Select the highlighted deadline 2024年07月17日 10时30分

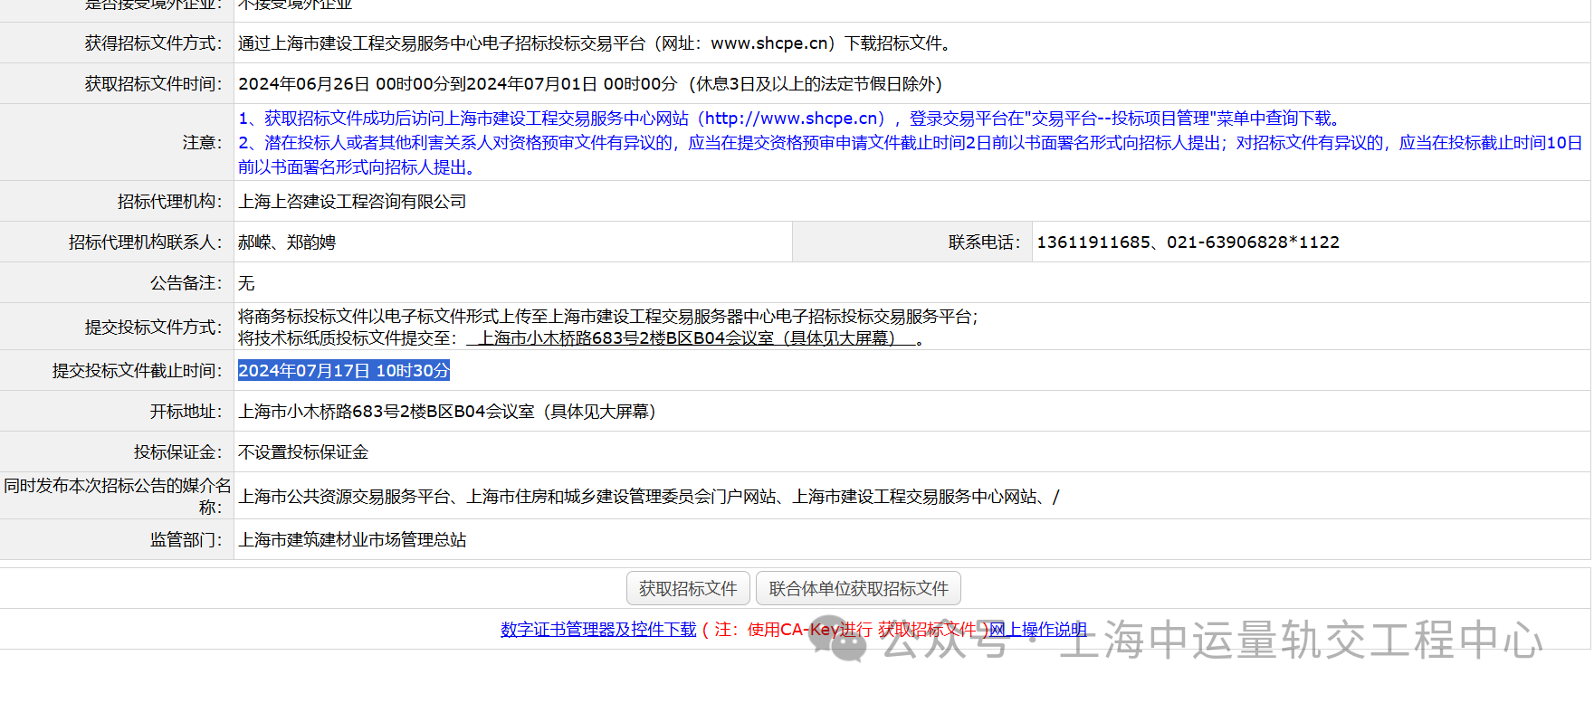coord(344,370)
